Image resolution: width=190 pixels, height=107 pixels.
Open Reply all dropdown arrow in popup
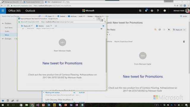(32, 26)
